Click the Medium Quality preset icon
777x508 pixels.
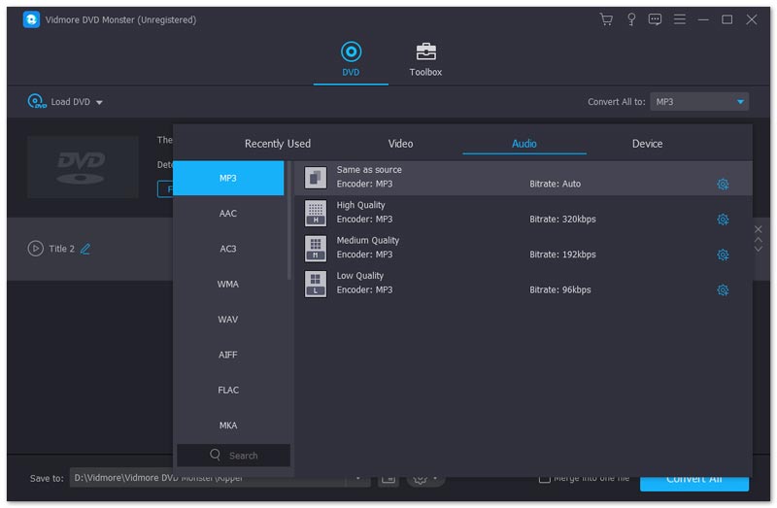[315, 248]
